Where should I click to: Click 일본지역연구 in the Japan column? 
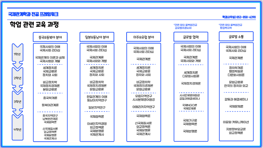(x=97, y=107)
